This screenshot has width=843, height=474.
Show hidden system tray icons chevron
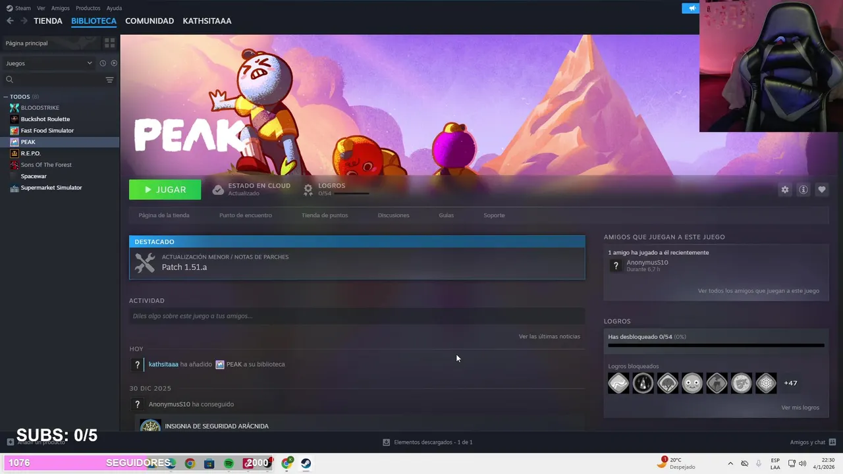click(x=730, y=463)
